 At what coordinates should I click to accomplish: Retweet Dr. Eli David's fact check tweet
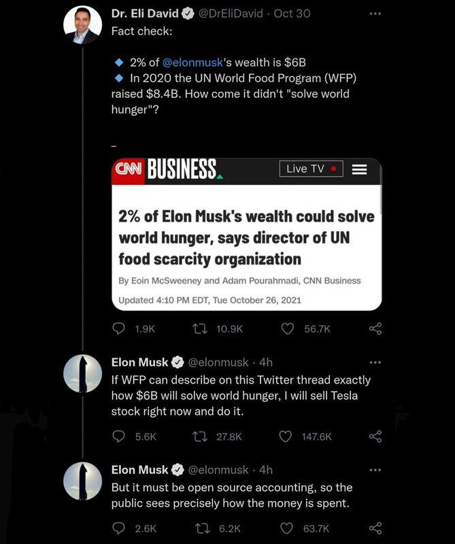(x=200, y=328)
